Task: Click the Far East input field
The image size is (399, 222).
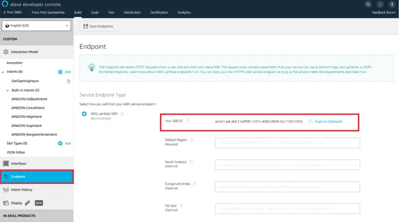Action: [x=287, y=209]
